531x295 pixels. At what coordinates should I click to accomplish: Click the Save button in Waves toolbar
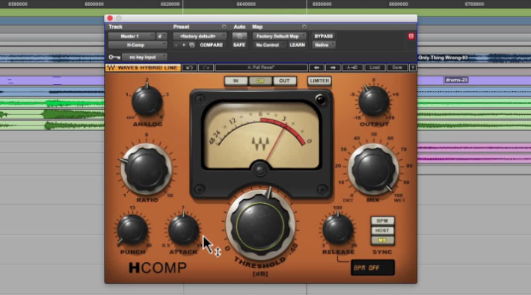397,68
